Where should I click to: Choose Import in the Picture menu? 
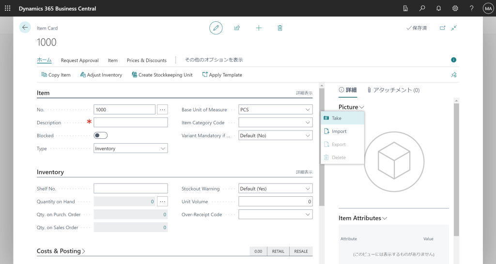342,132
